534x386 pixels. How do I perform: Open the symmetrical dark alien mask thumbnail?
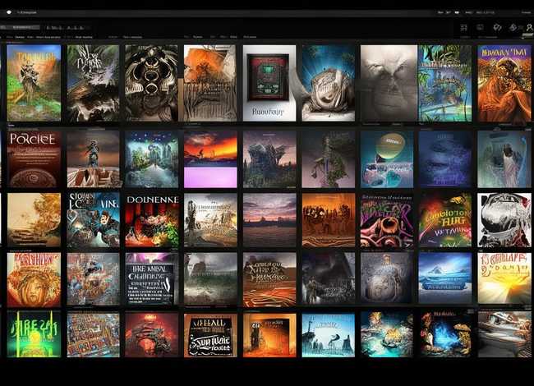click(x=152, y=82)
